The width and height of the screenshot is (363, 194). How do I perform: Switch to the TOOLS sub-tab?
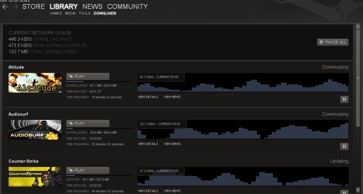coord(85,13)
